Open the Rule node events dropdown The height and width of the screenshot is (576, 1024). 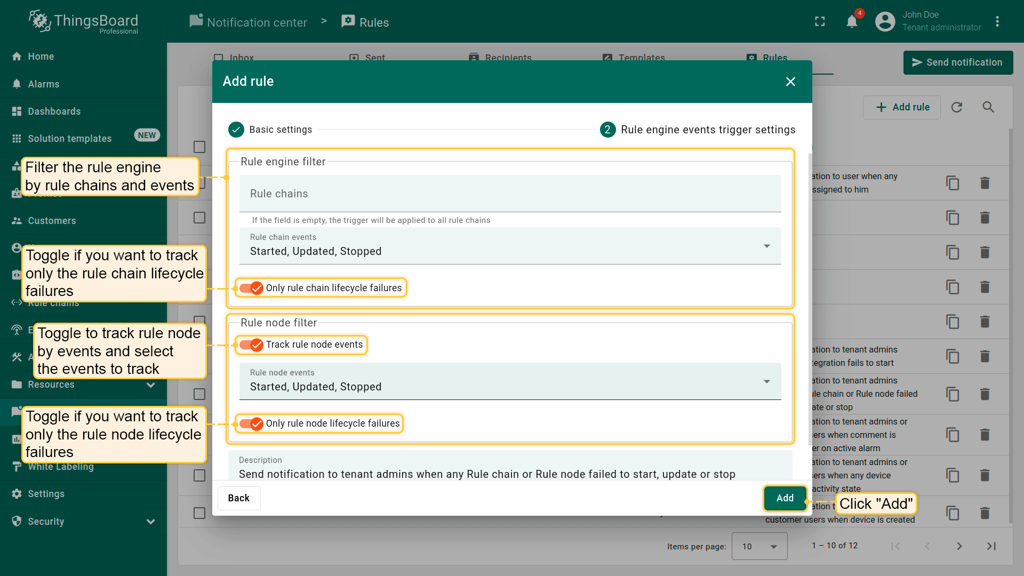click(510, 381)
